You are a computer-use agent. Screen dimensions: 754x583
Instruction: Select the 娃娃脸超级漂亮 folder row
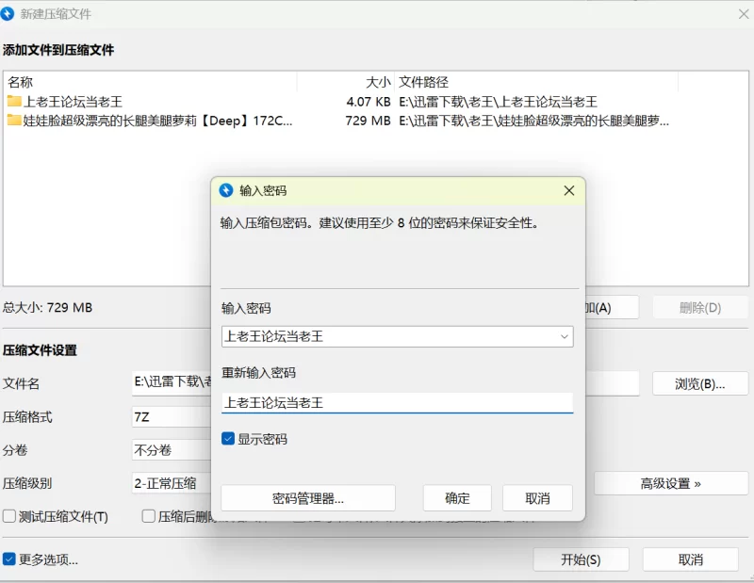(375, 121)
